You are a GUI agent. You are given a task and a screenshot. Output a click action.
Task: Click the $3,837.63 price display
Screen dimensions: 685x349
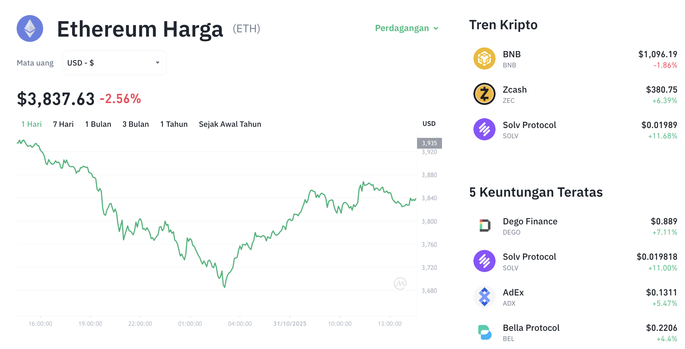pyautogui.click(x=55, y=98)
